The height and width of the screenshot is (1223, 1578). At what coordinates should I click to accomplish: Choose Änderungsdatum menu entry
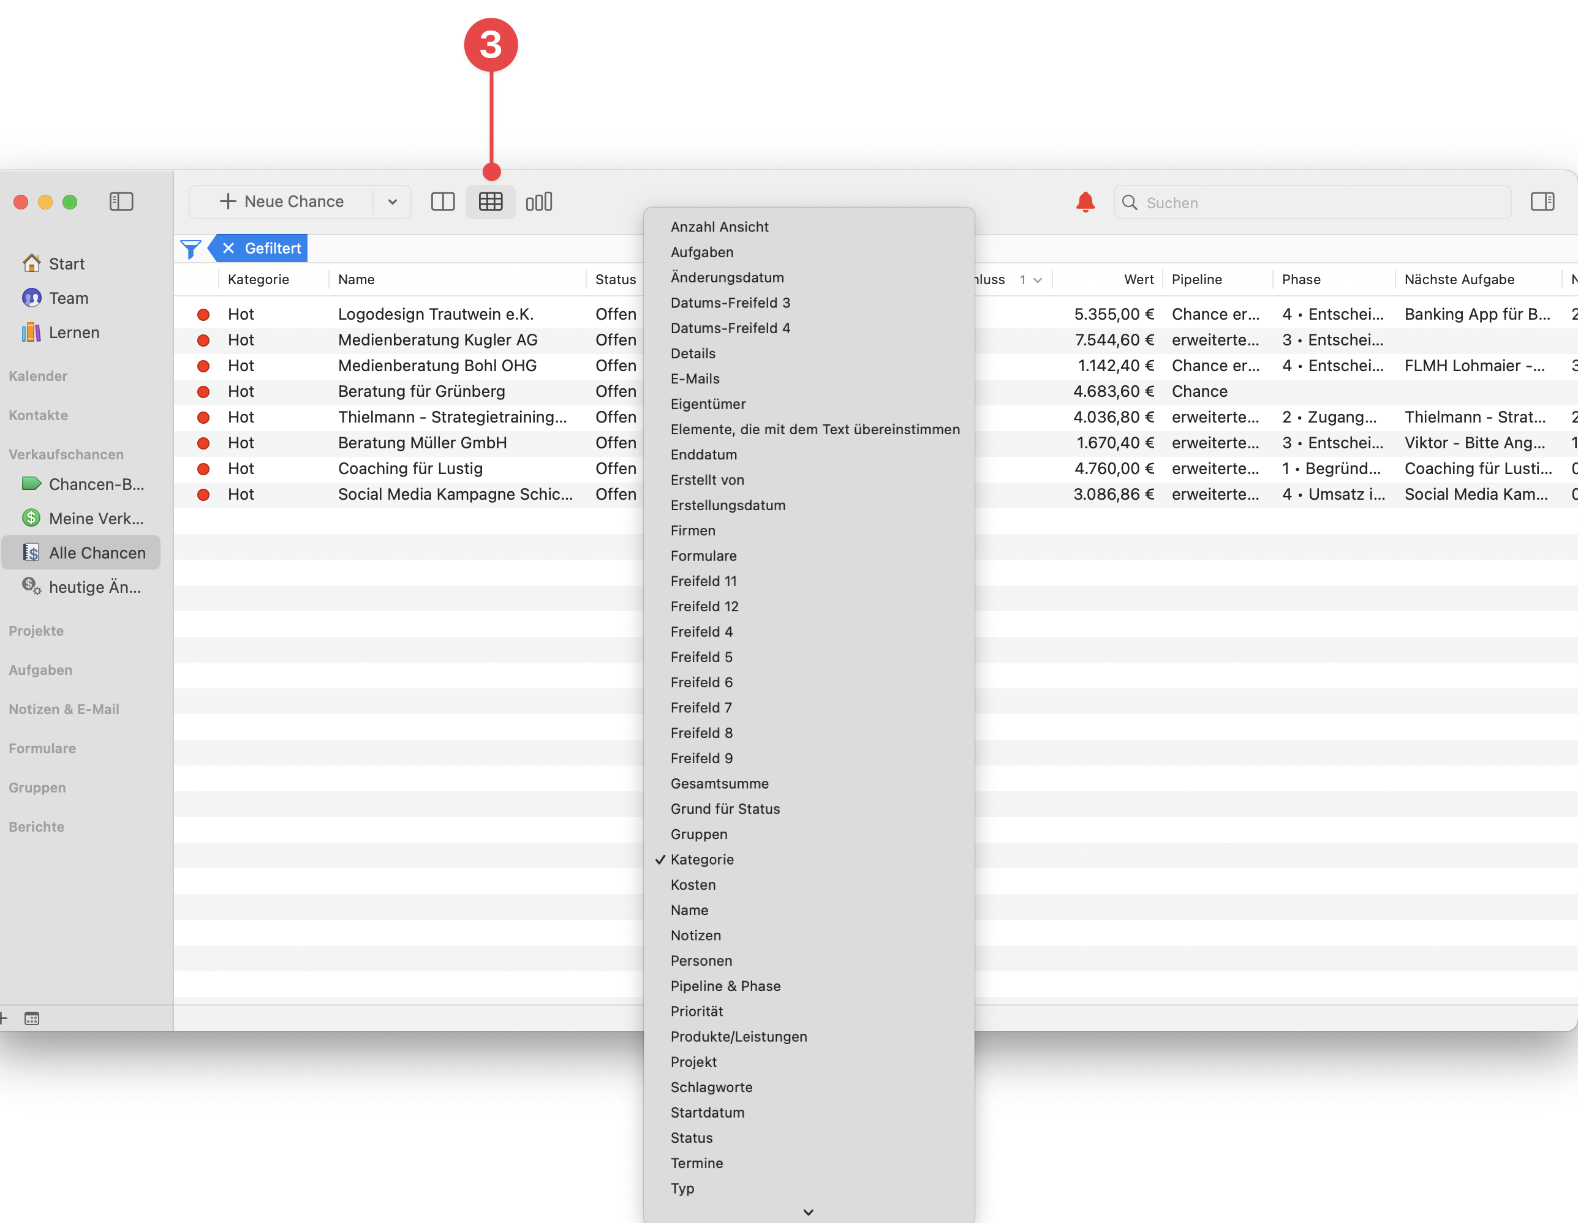tap(808, 277)
